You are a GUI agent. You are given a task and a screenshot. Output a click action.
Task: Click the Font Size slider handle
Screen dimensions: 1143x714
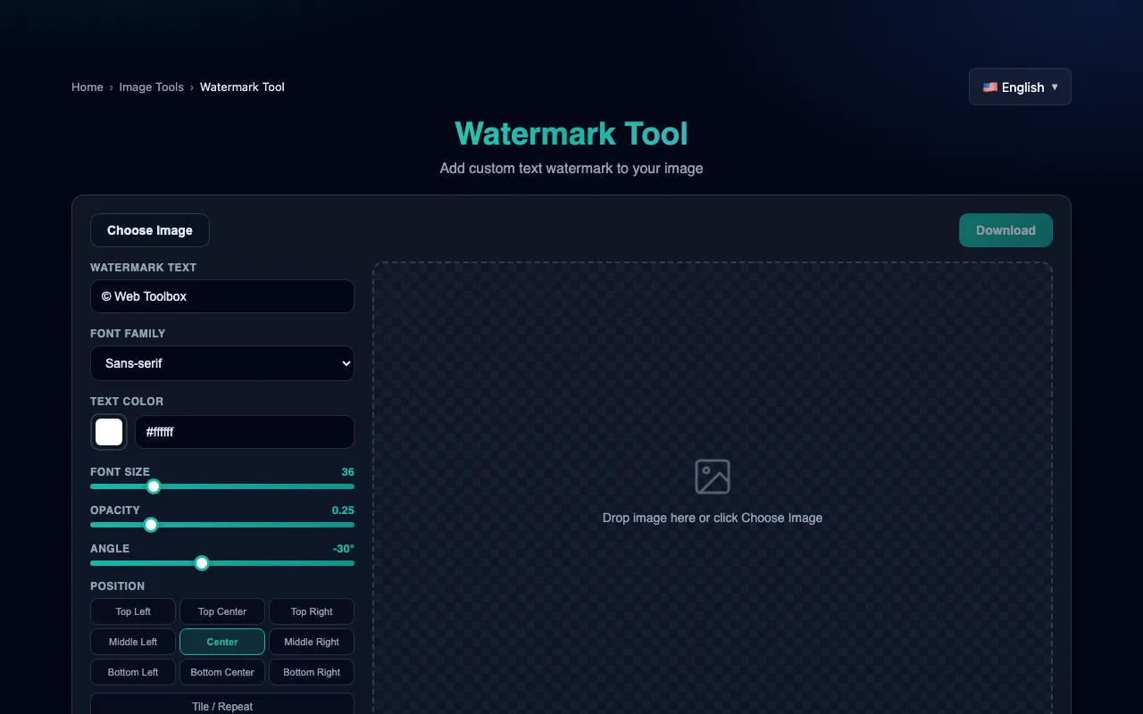click(154, 486)
